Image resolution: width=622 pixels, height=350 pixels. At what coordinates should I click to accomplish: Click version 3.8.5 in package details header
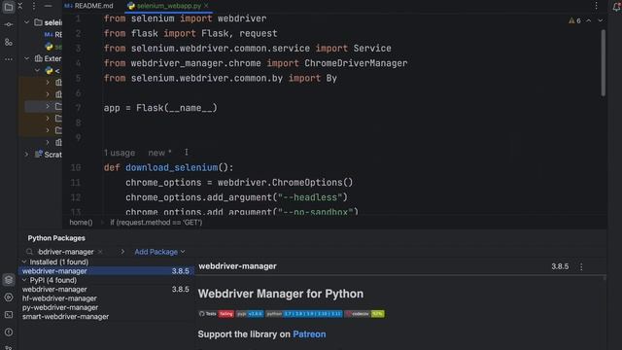pos(560,266)
